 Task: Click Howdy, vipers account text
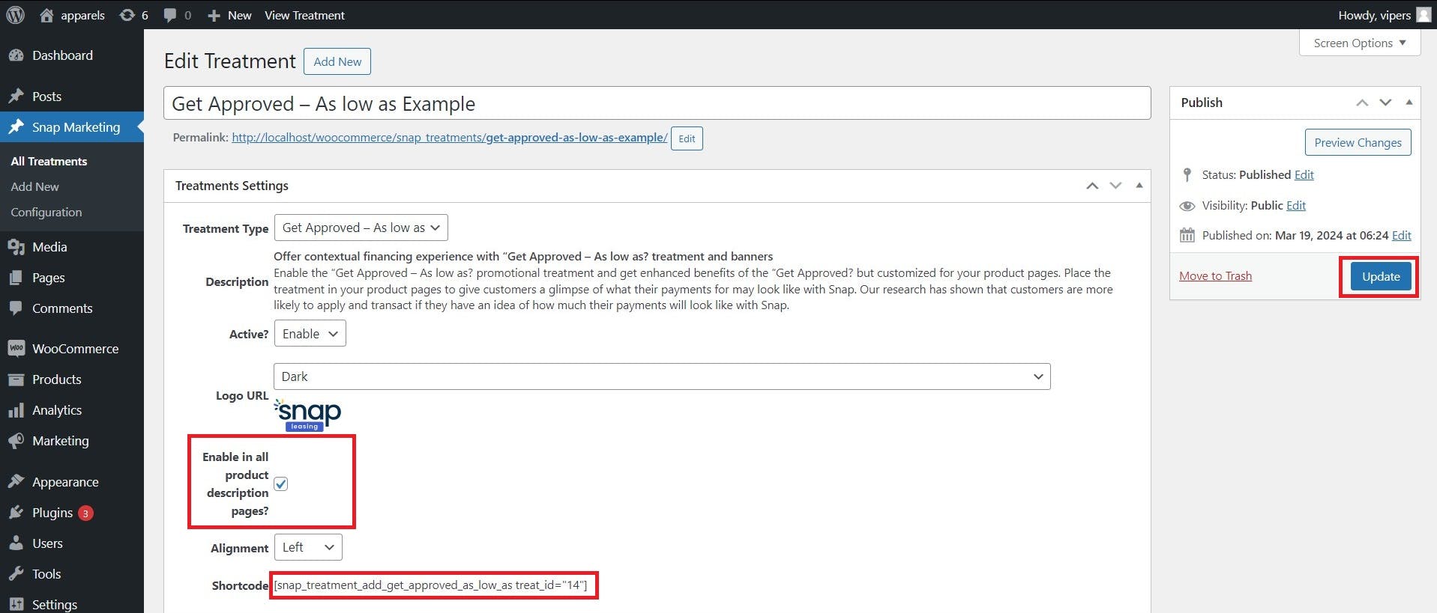(x=1374, y=15)
